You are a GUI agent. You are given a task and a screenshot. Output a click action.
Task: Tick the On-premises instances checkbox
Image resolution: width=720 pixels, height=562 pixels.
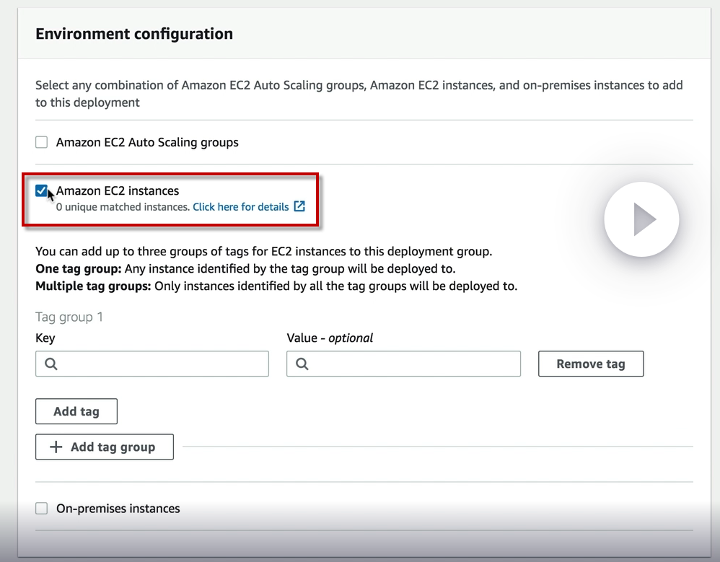point(42,509)
